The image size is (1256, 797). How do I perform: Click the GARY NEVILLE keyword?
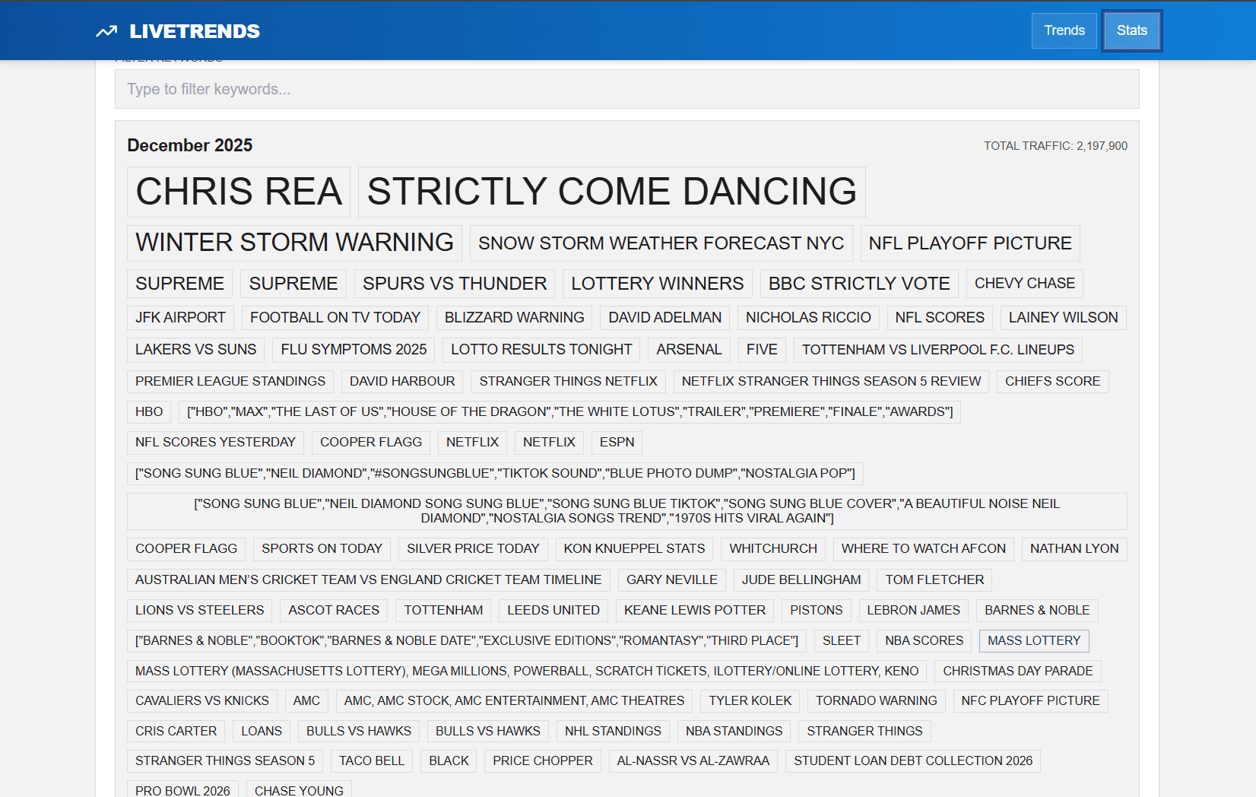tap(672, 580)
